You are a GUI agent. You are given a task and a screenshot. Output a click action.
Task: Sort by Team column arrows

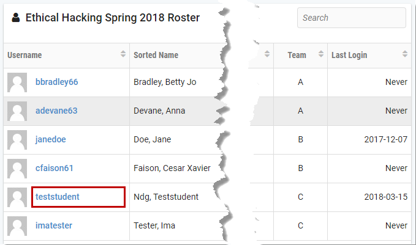click(x=321, y=54)
